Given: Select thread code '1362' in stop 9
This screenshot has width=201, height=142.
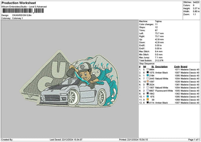Looking at the screenshot, I should pos(177,94).
